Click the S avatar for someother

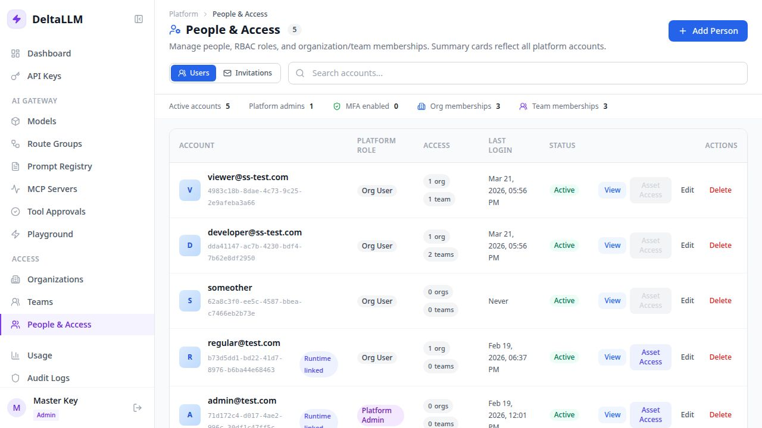pyautogui.click(x=190, y=301)
